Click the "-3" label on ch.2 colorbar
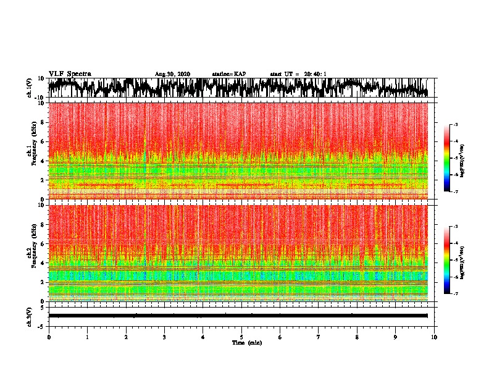 coord(456,227)
